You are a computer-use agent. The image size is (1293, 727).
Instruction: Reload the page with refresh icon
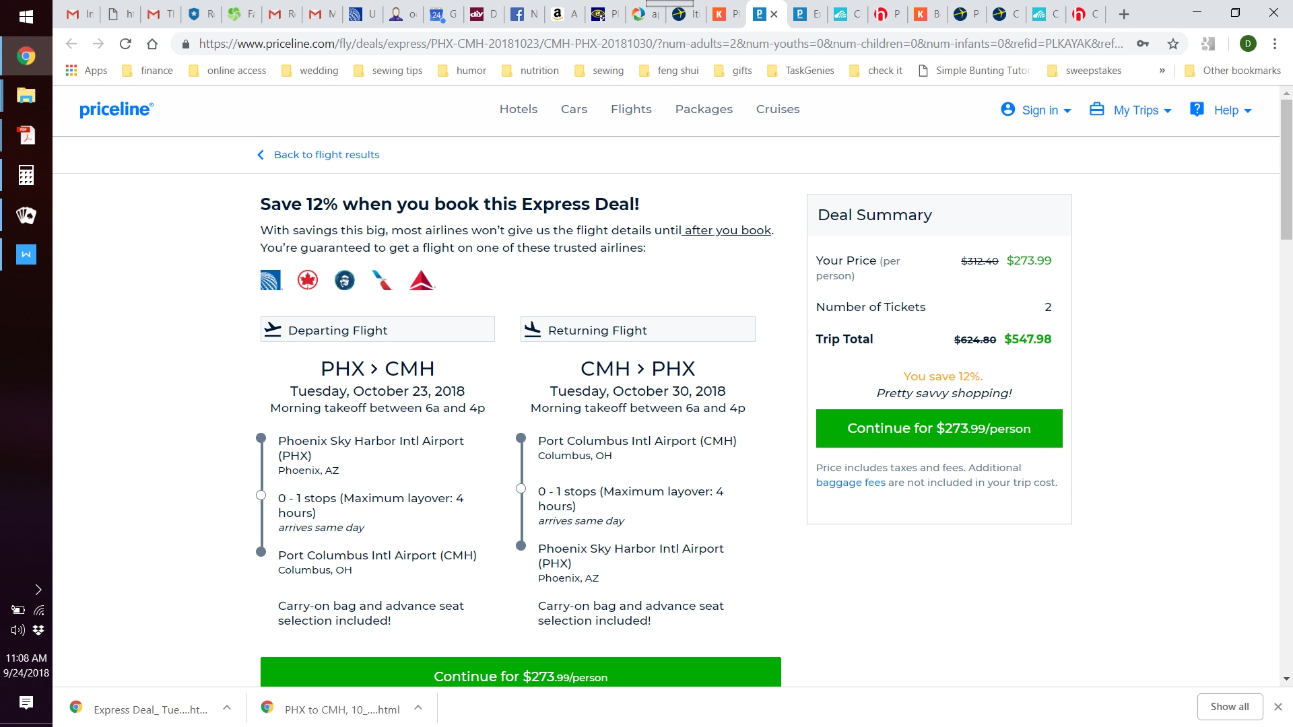[x=125, y=44]
